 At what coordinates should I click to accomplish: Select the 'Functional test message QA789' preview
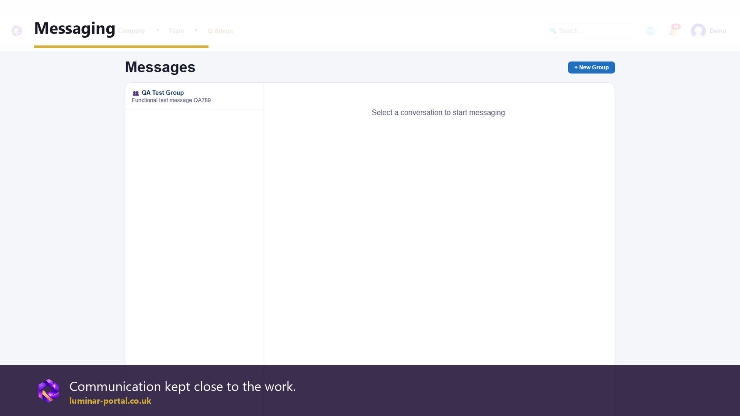(171, 100)
